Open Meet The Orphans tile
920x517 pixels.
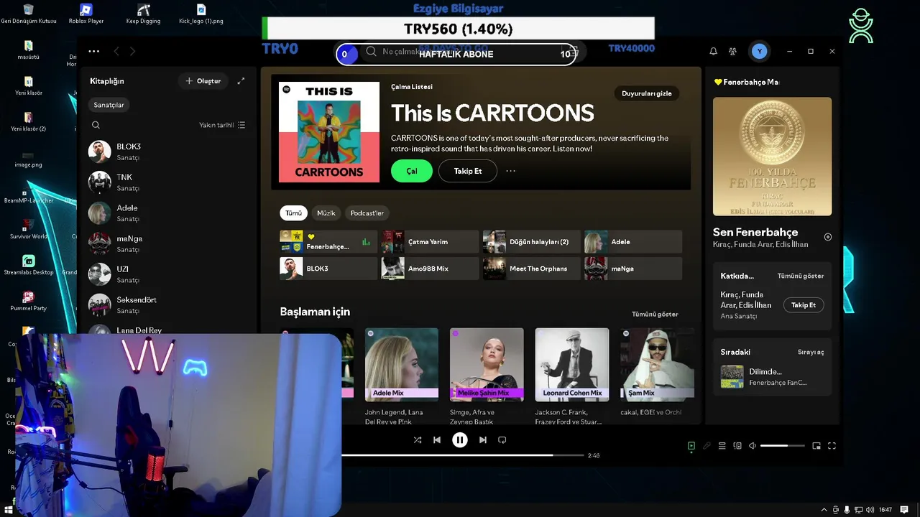531,269
